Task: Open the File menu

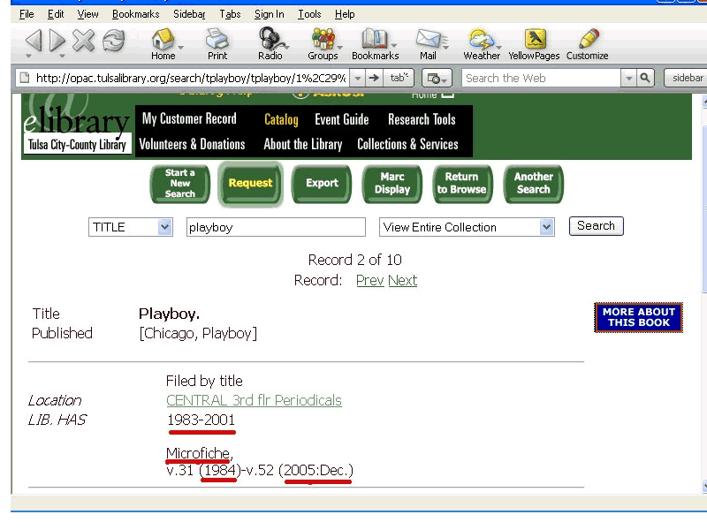Action: click(27, 14)
